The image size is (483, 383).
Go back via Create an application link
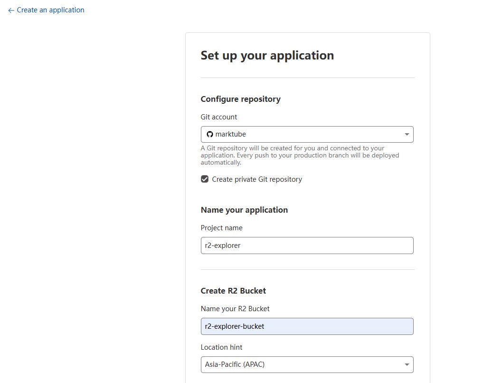[50, 10]
